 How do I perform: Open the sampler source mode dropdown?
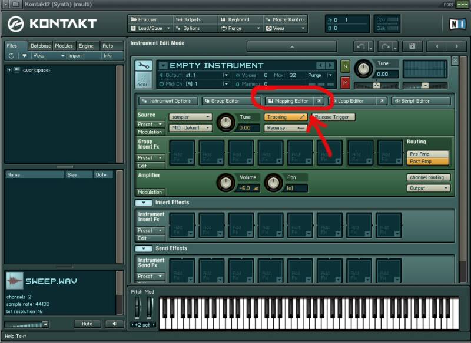190,117
